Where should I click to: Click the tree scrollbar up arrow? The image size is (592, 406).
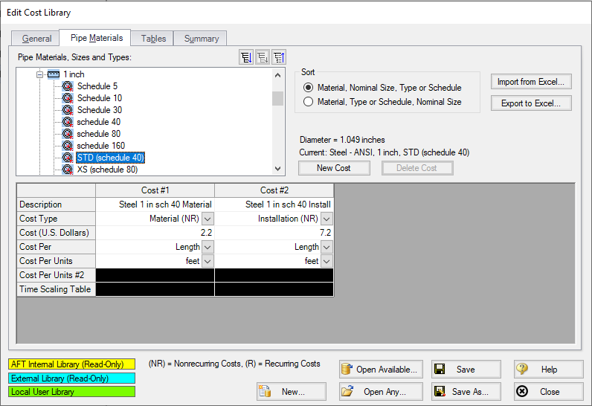point(278,75)
